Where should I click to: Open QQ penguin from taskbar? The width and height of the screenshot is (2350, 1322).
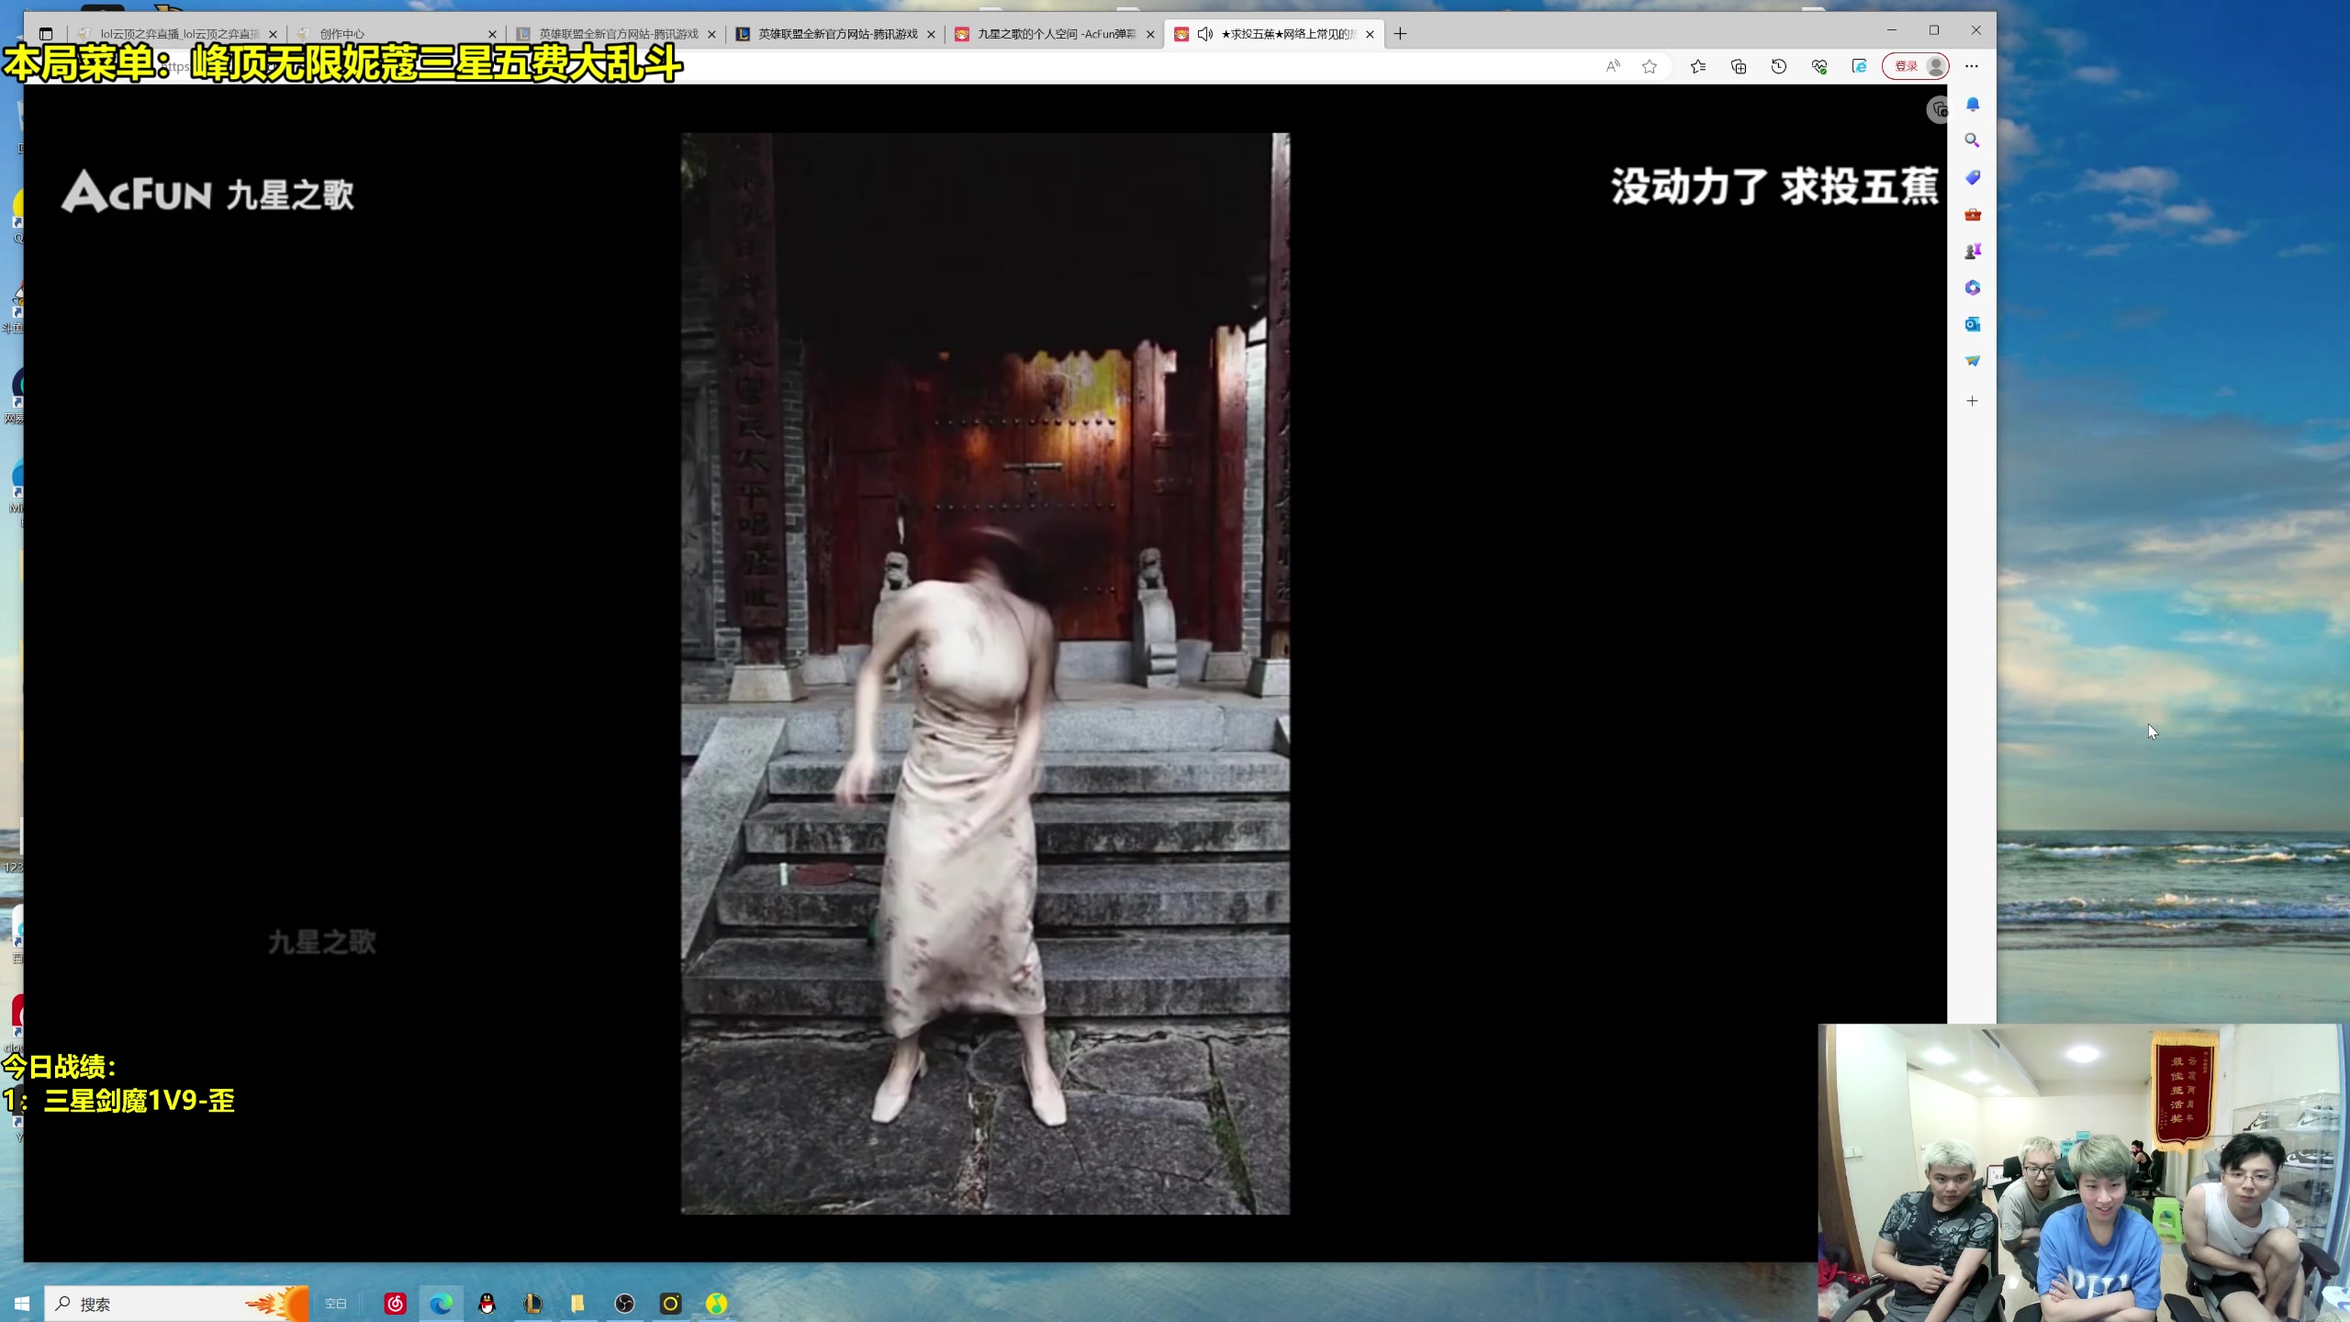pyautogui.click(x=487, y=1304)
